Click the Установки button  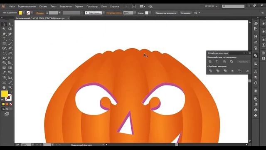(185, 13)
